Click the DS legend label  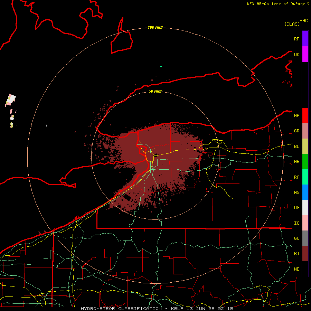(296, 208)
